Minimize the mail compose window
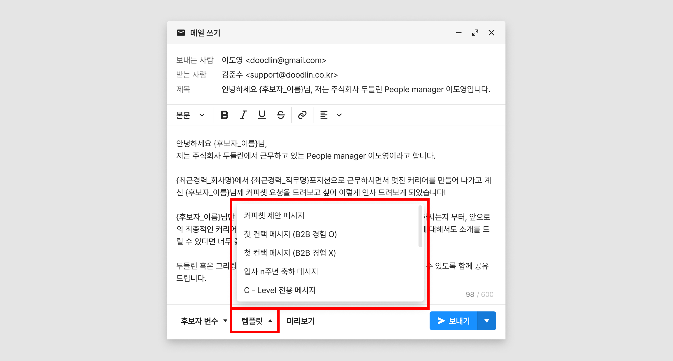This screenshot has width=673, height=361. [x=458, y=33]
